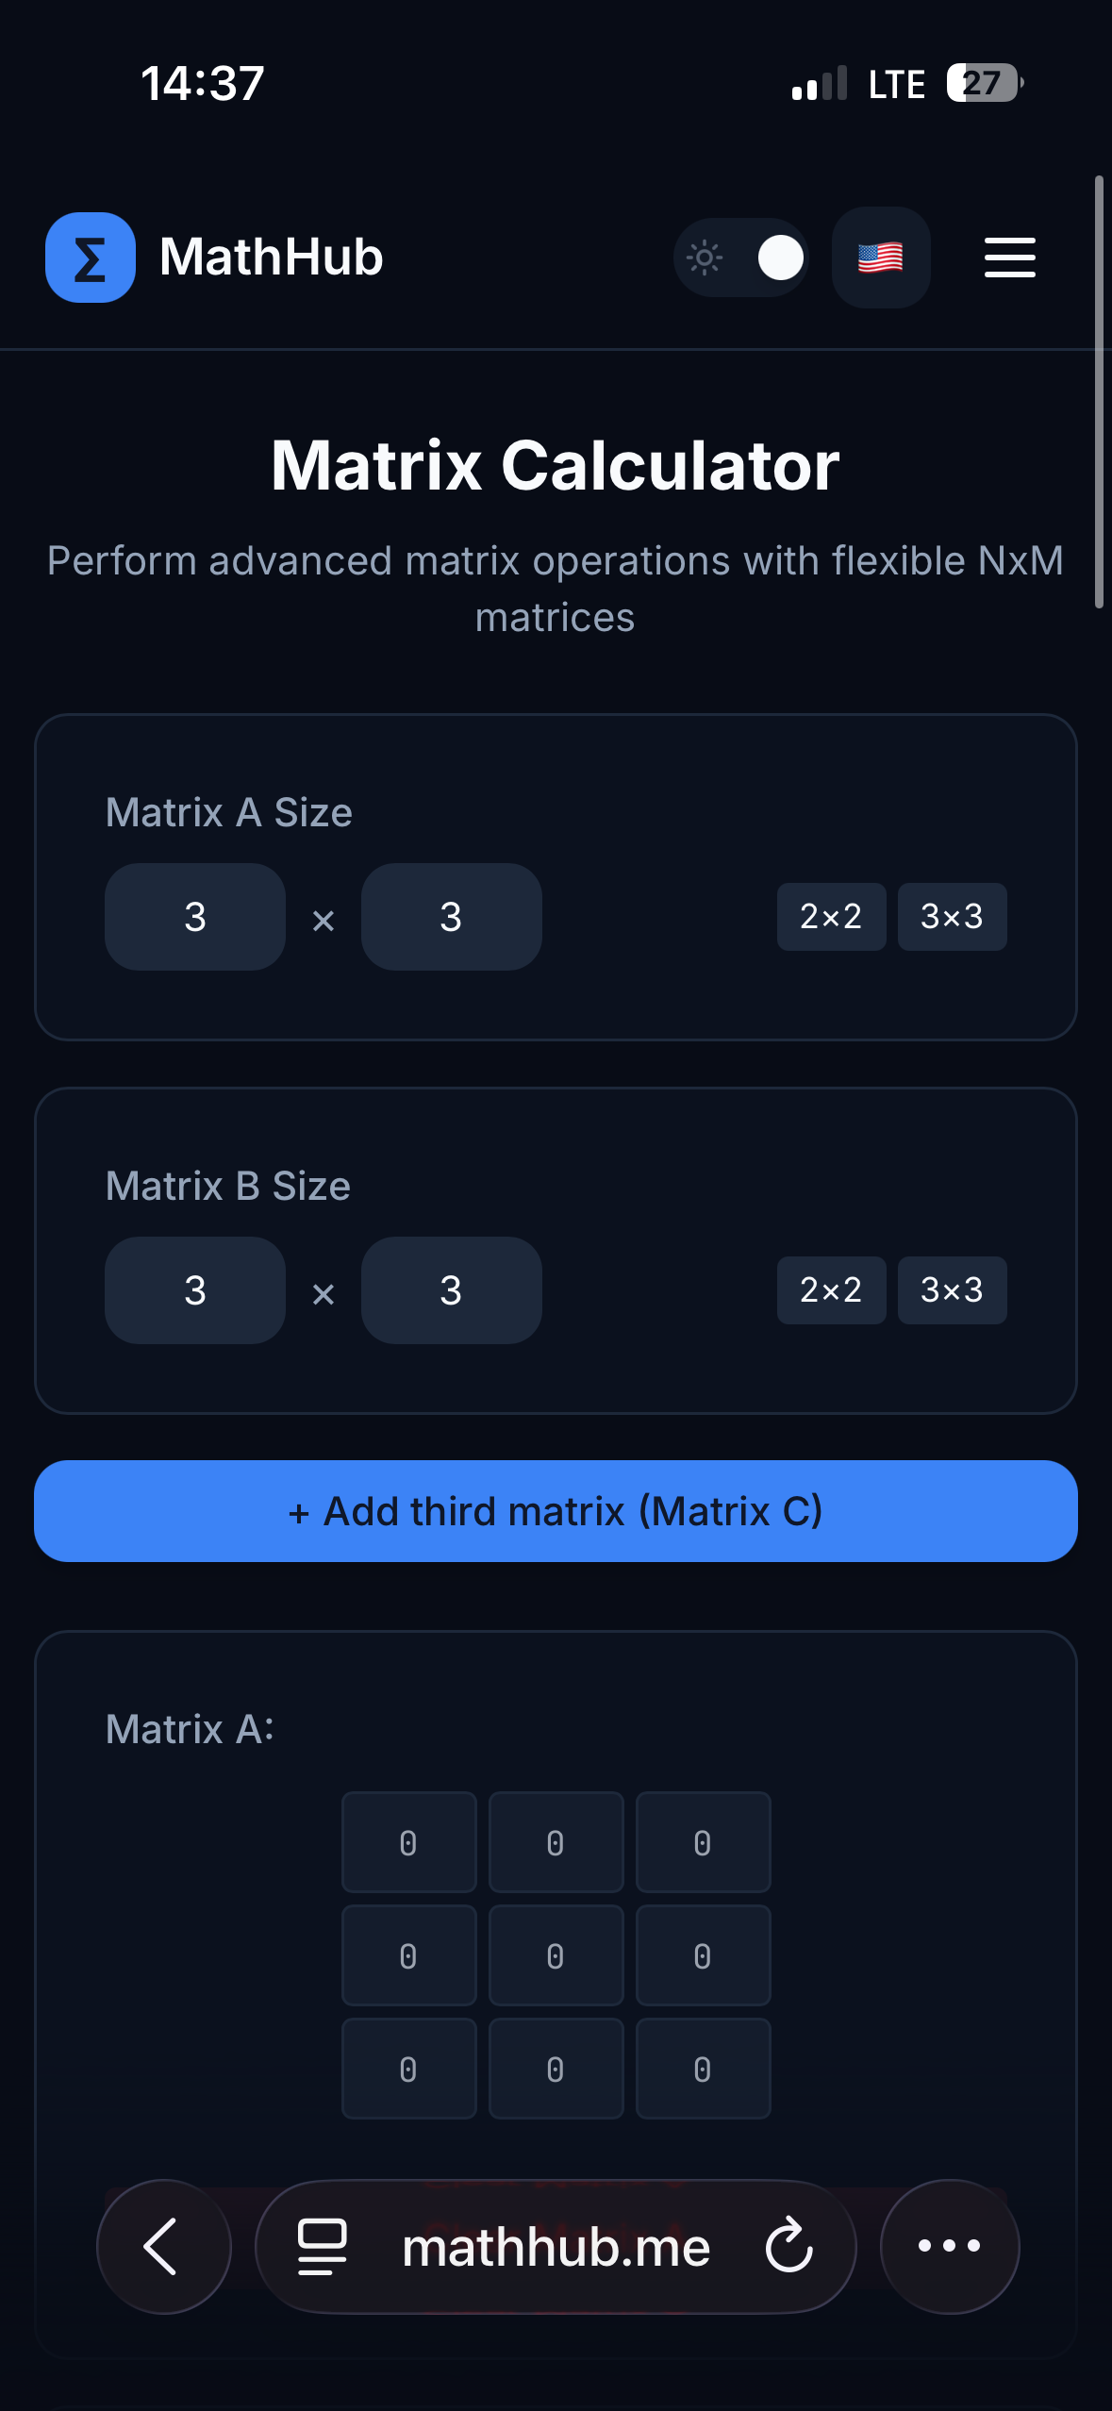This screenshot has width=1112, height=2411.
Task: Click the 3×3 preset for Matrix A
Action: pos(952,917)
